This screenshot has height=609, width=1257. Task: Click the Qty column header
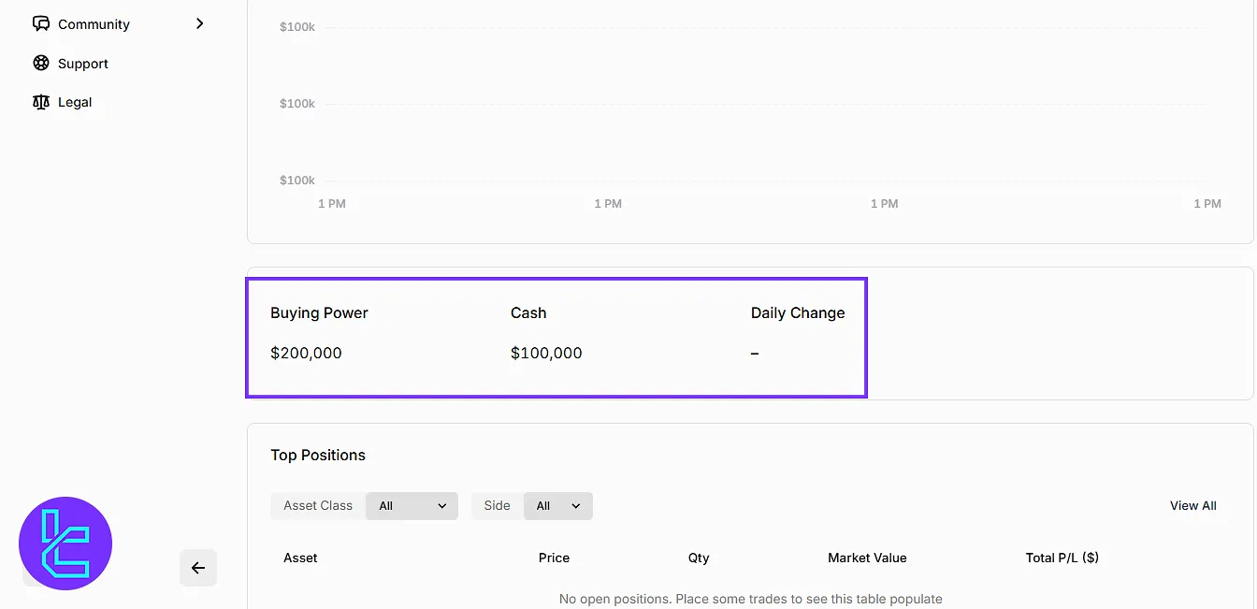tap(699, 558)
